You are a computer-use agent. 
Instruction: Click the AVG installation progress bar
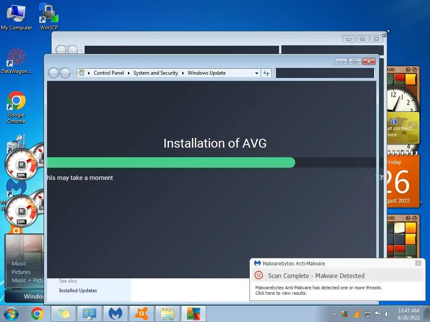coord(212,162)
